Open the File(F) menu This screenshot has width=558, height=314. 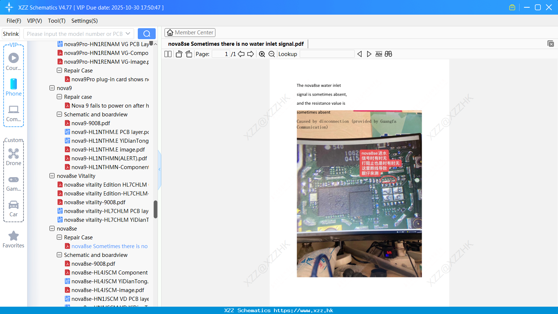(x=14, y=21)
